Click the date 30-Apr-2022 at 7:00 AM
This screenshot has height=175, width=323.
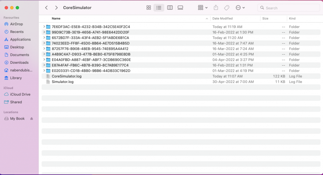pyautogui.click(x=233, y=82)
